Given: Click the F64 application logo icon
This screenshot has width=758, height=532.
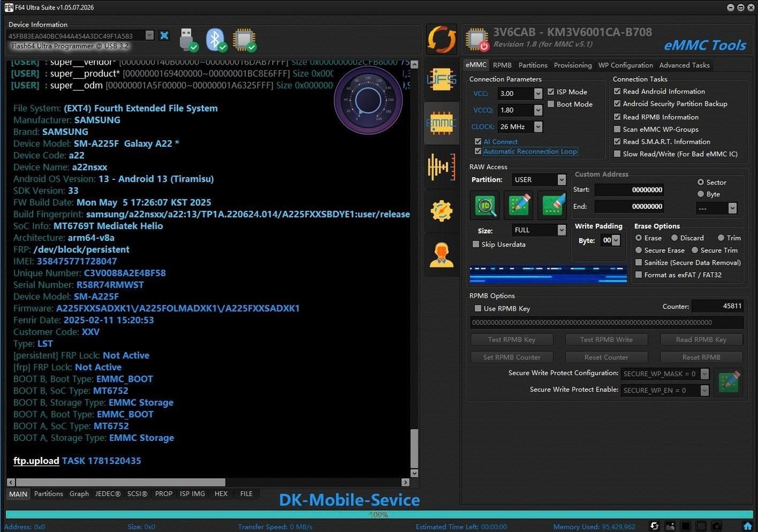Looking at the screenshot, I should click(9, 7).
